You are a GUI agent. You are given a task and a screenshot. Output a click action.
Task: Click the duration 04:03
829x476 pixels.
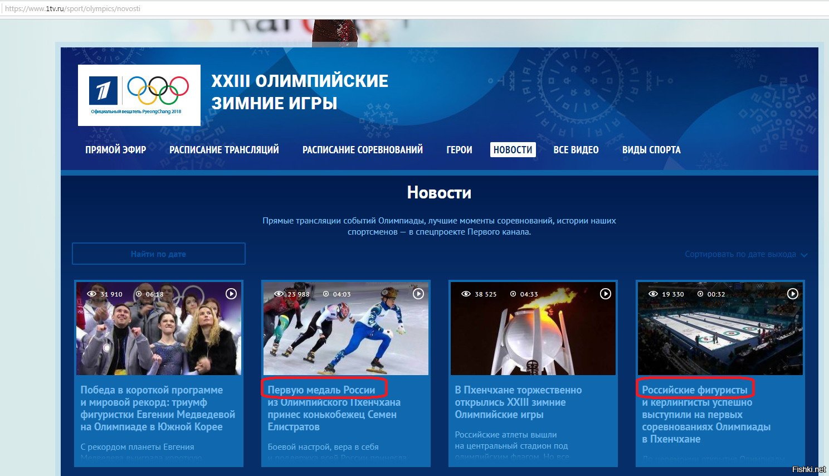(x=342, y=294)
